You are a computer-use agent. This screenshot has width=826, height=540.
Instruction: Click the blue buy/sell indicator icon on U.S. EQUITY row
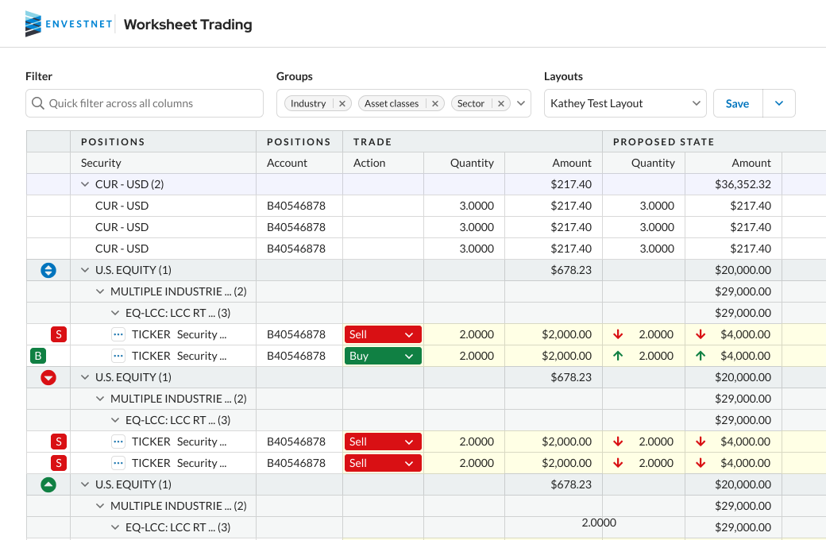click(48, 270)
